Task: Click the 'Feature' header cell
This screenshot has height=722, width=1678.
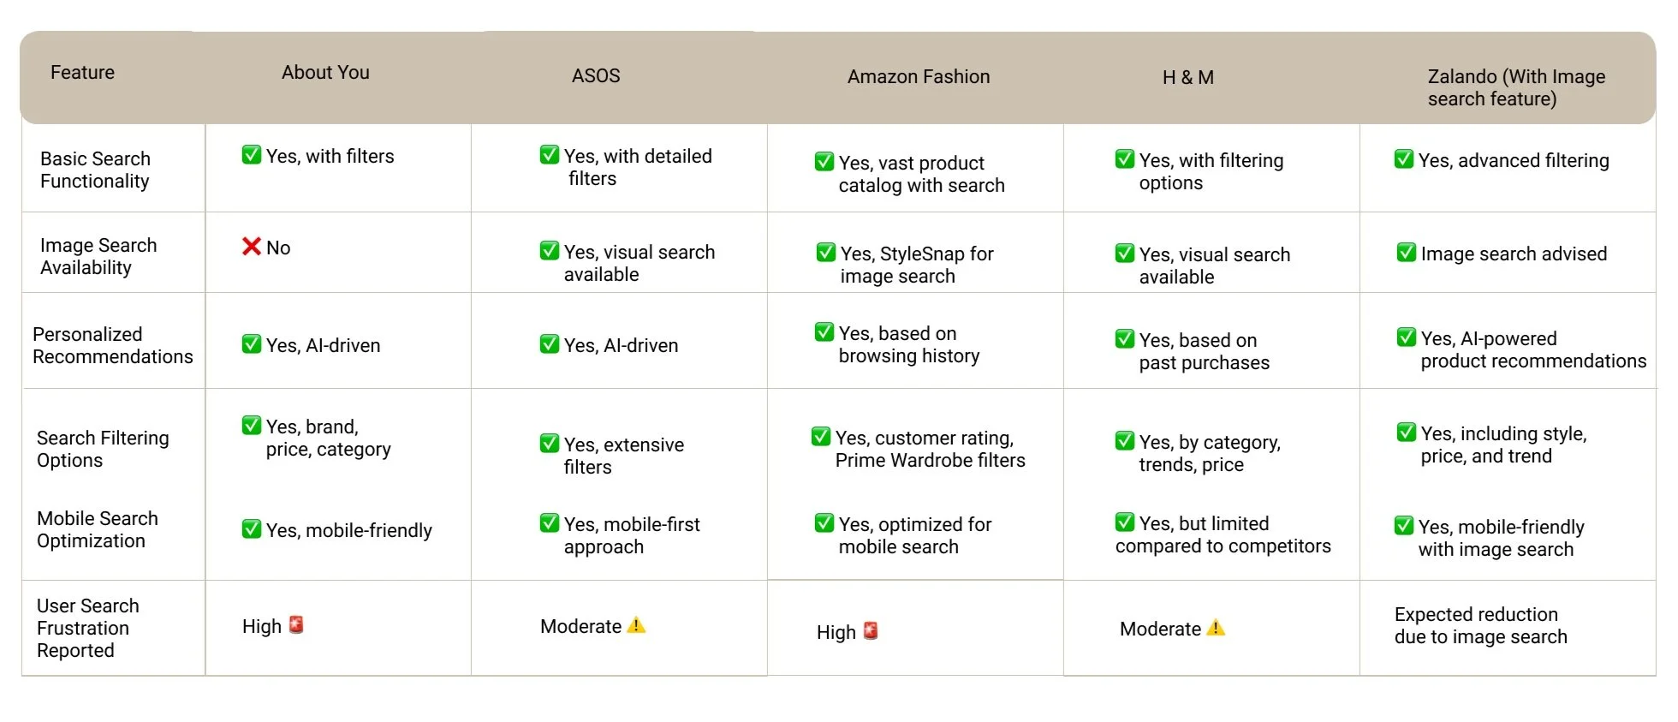Action: coord(82,72)
